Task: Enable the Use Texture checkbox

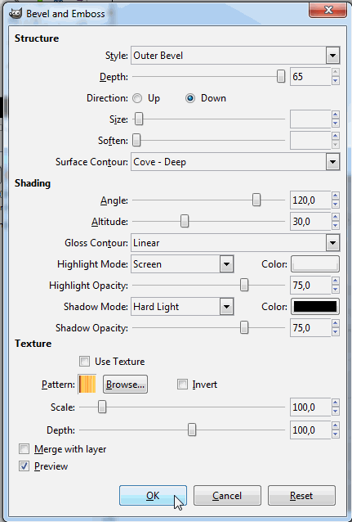Action: click(x=84, y=361)
